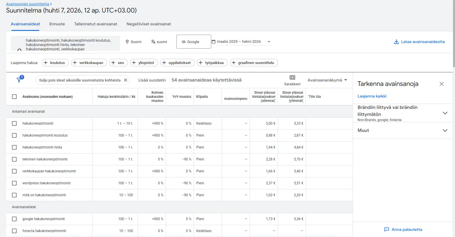Click the Google network selector icon

click(x=183, y=42)
